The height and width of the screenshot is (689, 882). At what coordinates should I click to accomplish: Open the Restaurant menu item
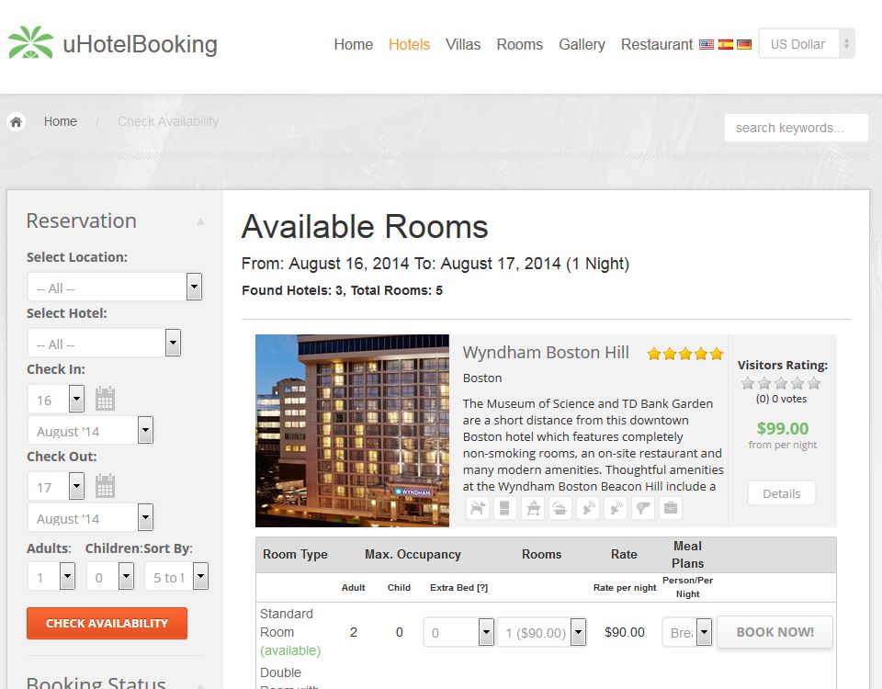(x=656, y=44)
